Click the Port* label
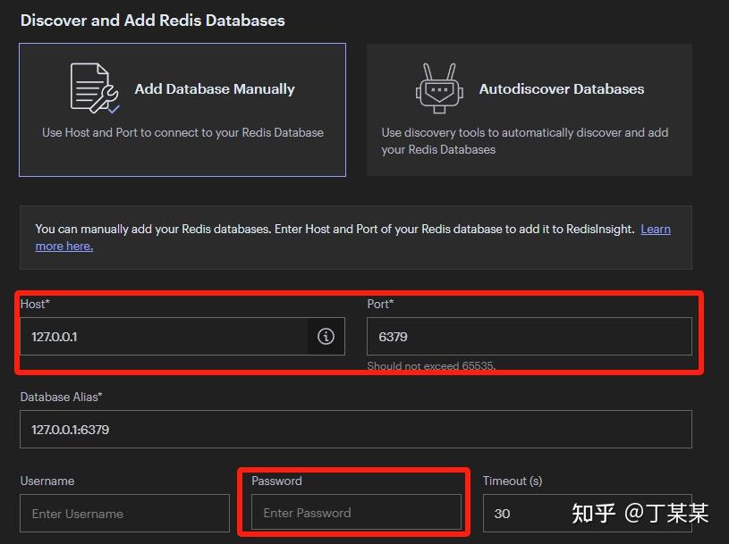 coord(380,304)
